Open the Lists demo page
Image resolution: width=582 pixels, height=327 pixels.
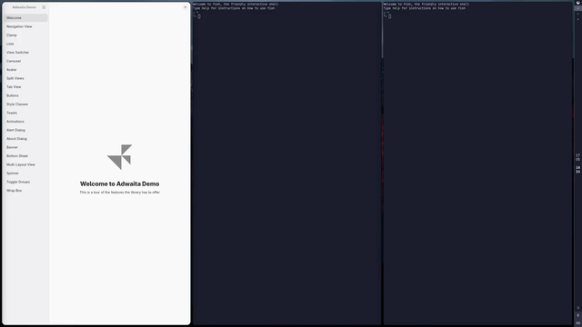pyautogui.click(x=26, y=44)
